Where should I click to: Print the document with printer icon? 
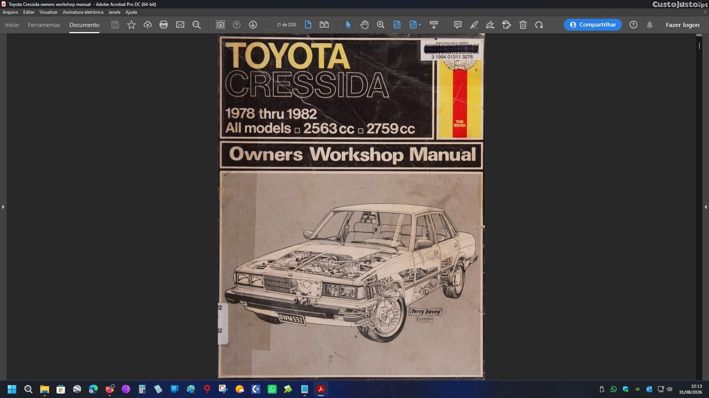[x=164, y=25]
